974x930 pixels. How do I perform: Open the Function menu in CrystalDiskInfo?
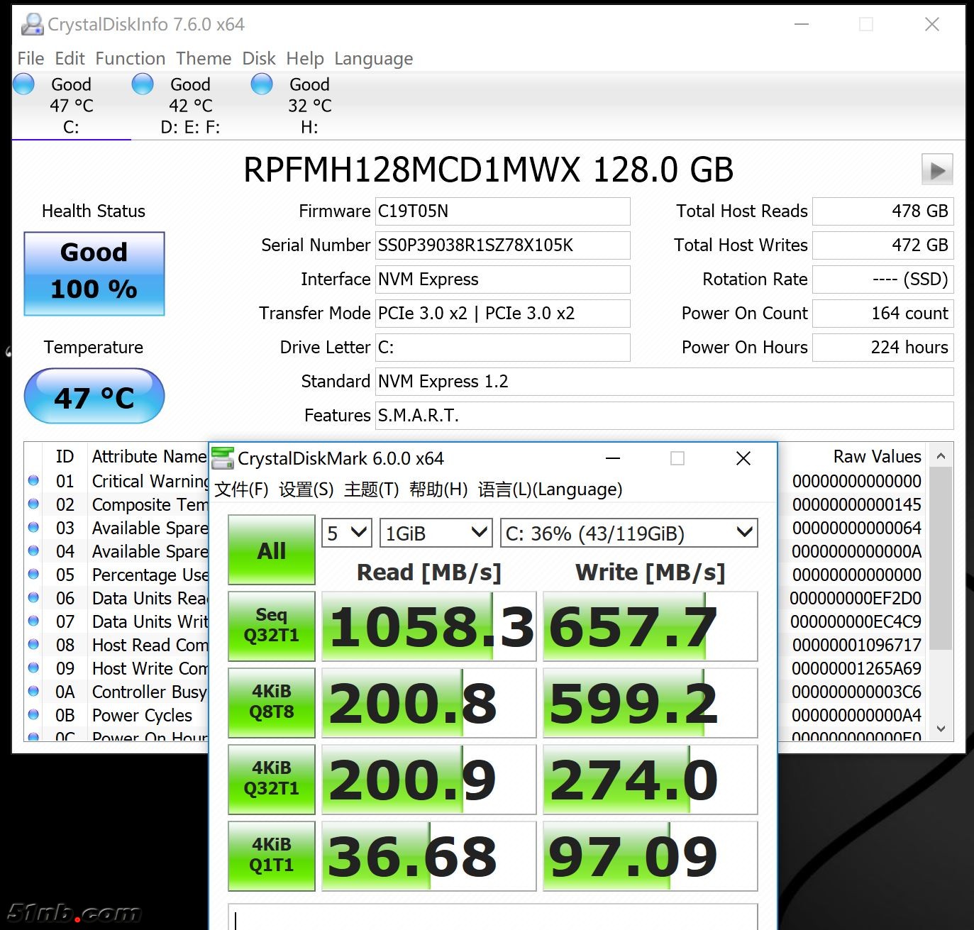tap(130, 59)
